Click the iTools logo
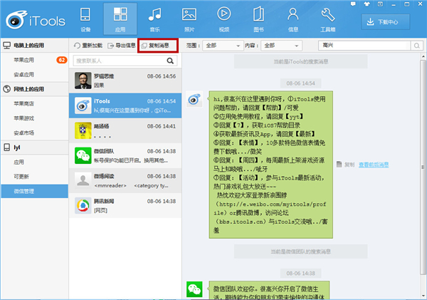The width and height of the screenshot is (427, 300). [x=36, y=20]
